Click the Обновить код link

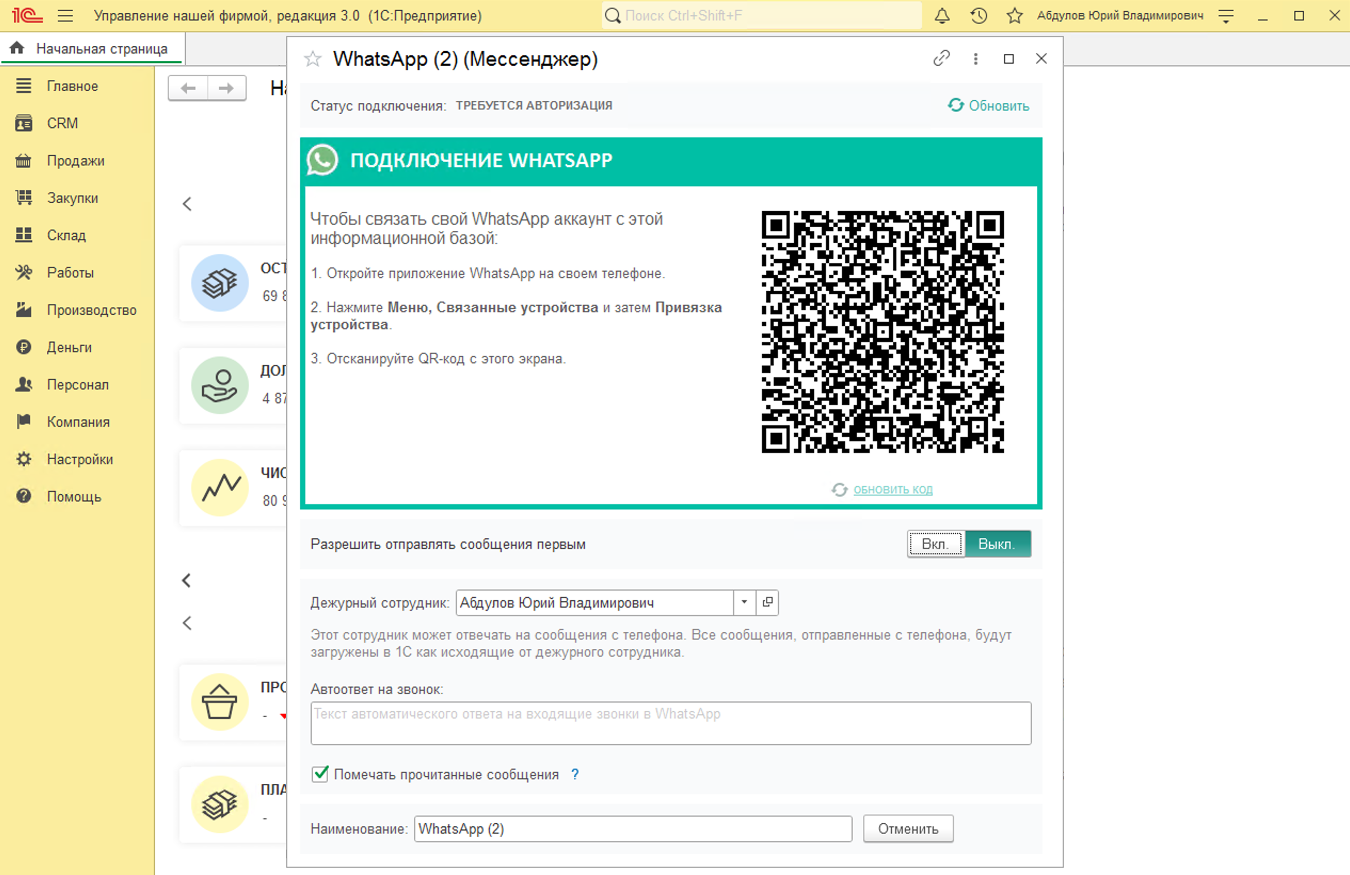tap(893, 489)
